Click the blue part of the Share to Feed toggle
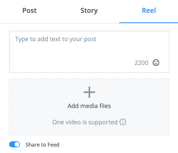The image size is (178, 153). pos(12,144)
